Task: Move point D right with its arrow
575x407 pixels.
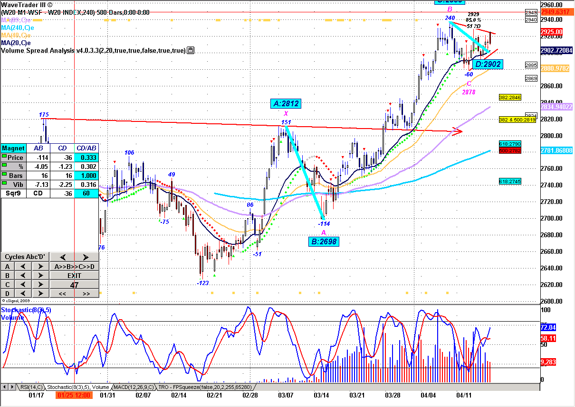Action: (x=40, y=294)
